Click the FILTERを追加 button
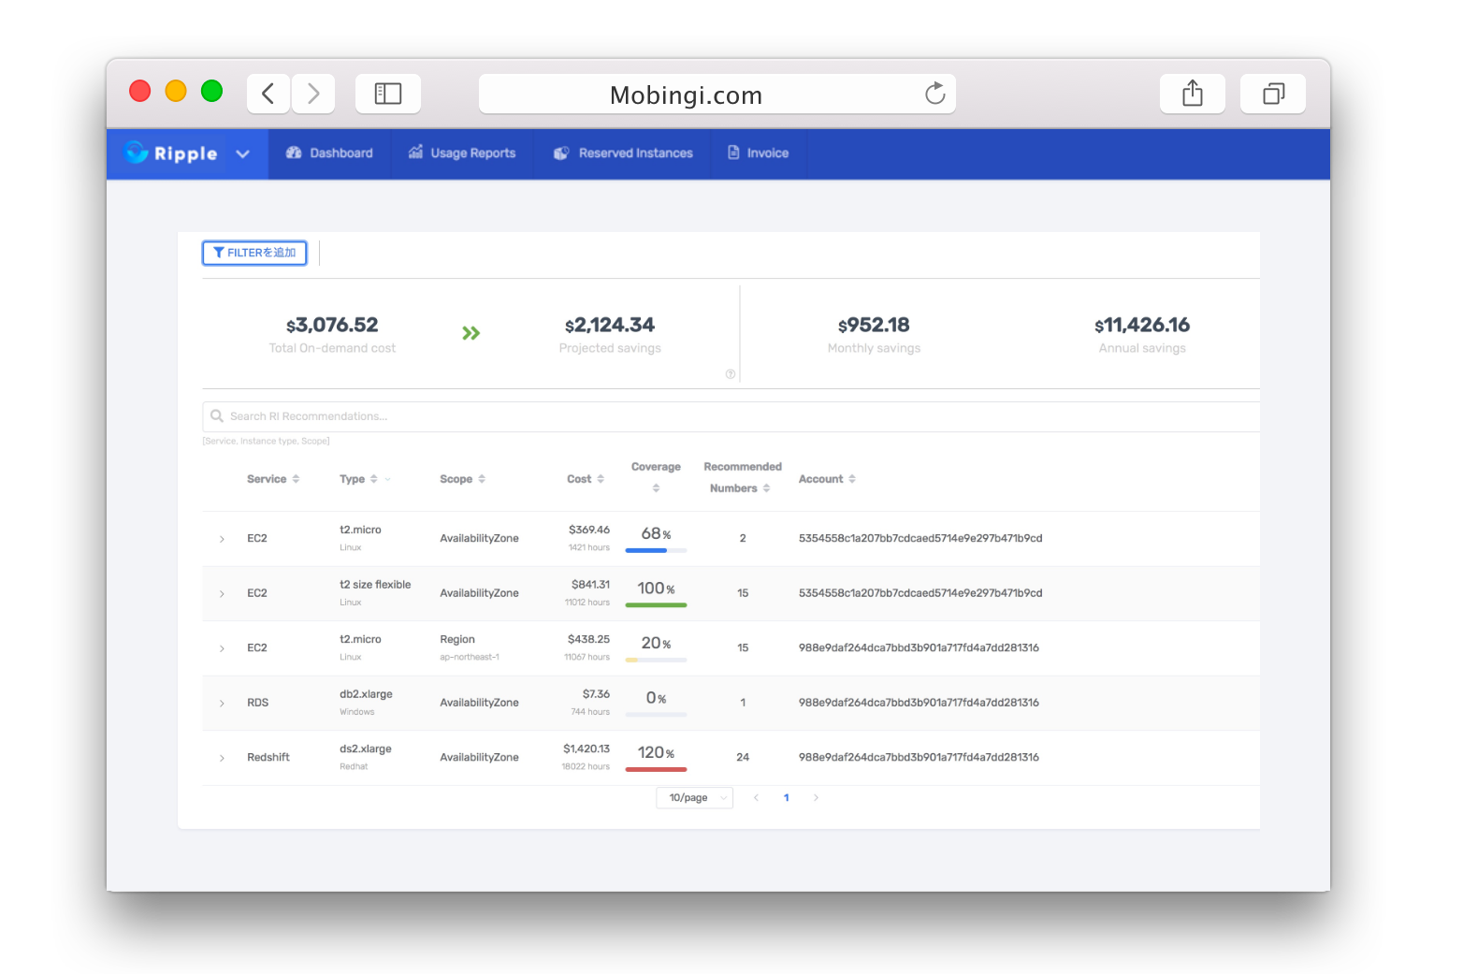1463x974 pixels. point(254,253)
